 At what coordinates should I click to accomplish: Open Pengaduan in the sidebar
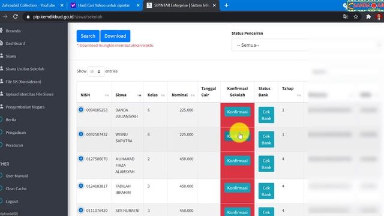15,133
